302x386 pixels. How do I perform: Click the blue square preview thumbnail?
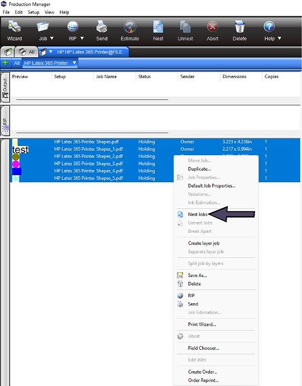coord(17,171)
